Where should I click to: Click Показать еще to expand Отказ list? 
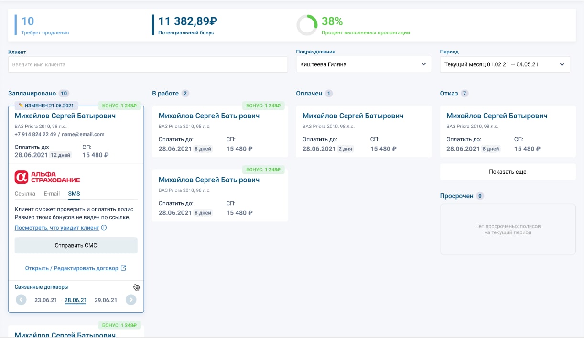tap(508, 172)
